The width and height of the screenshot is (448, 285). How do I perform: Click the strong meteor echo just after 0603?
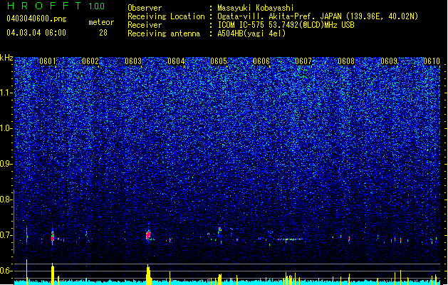[148, 235]
